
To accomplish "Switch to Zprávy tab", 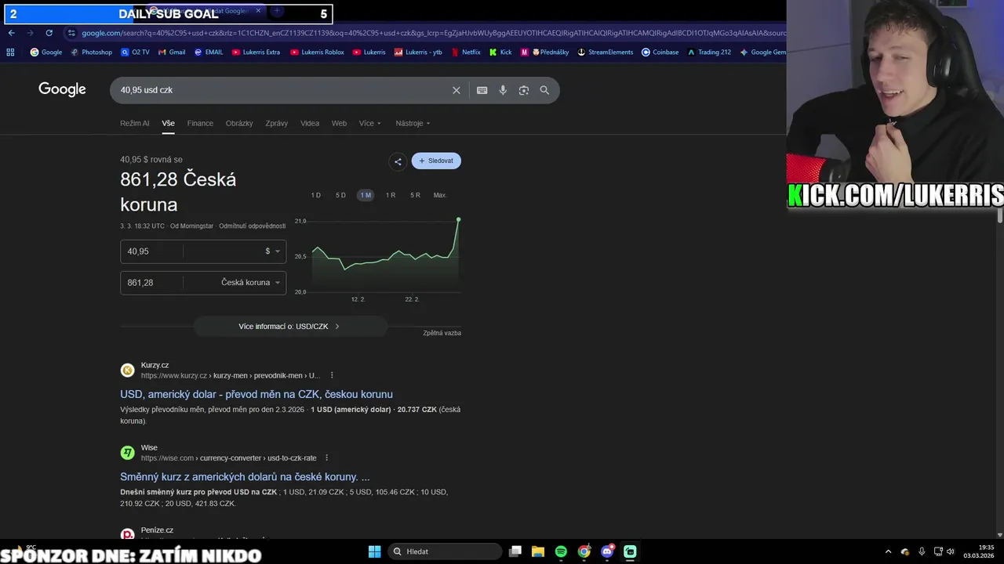I will [x=277, y=123].
